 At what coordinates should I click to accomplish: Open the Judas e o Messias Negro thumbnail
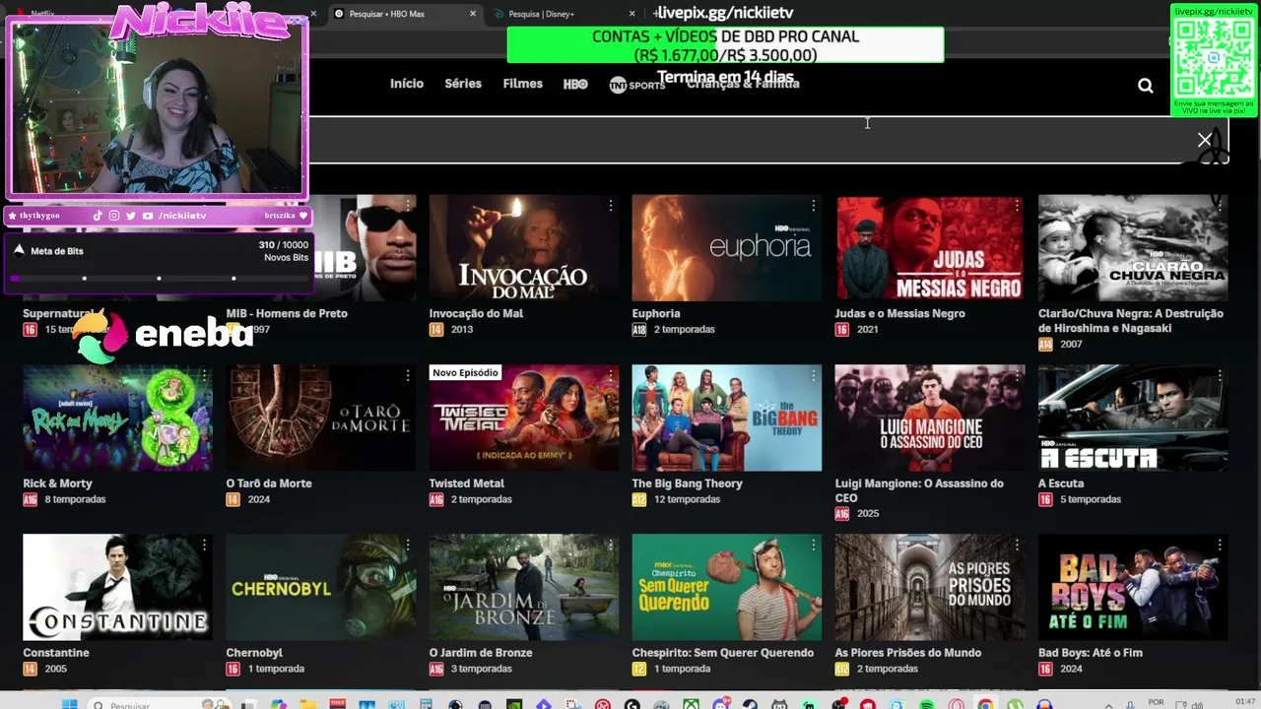coord(929,248)
